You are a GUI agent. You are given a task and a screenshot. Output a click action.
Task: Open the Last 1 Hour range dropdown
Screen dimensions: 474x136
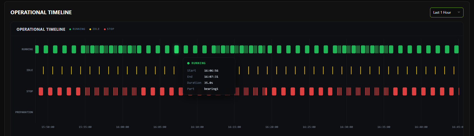point(446,12)
